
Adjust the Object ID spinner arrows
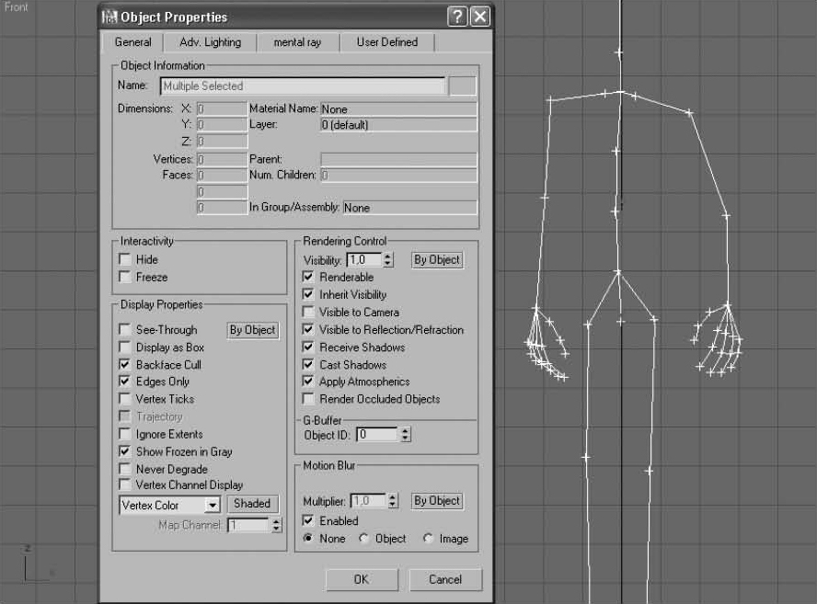pos(406,434)
